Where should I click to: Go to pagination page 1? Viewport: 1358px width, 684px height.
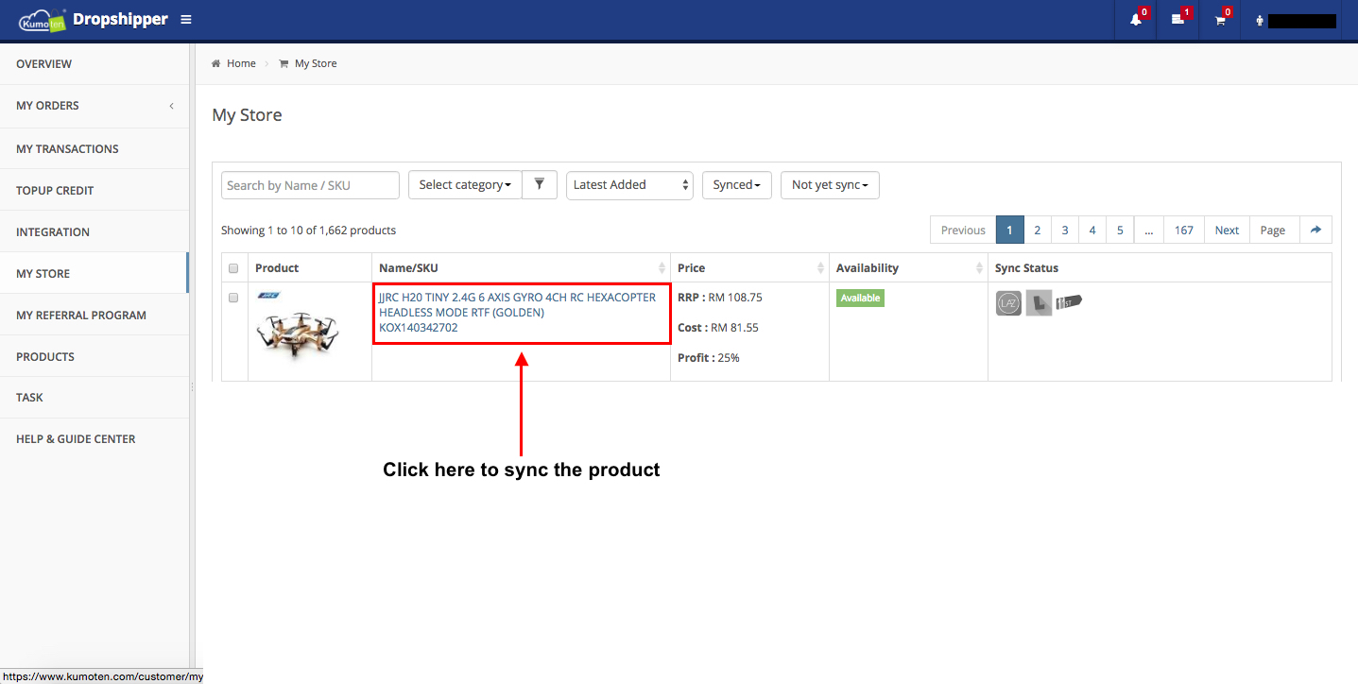coord(1009,230)
